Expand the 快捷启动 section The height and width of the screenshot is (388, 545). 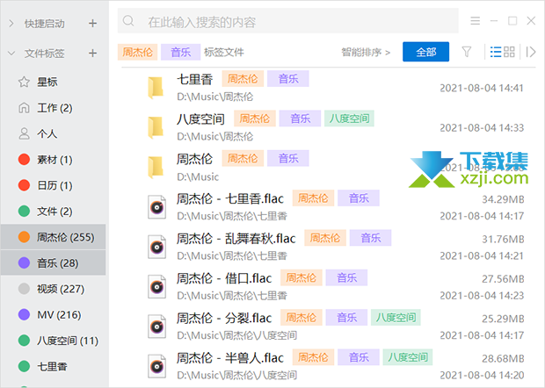pyautogui.click(x=11, y=24)
